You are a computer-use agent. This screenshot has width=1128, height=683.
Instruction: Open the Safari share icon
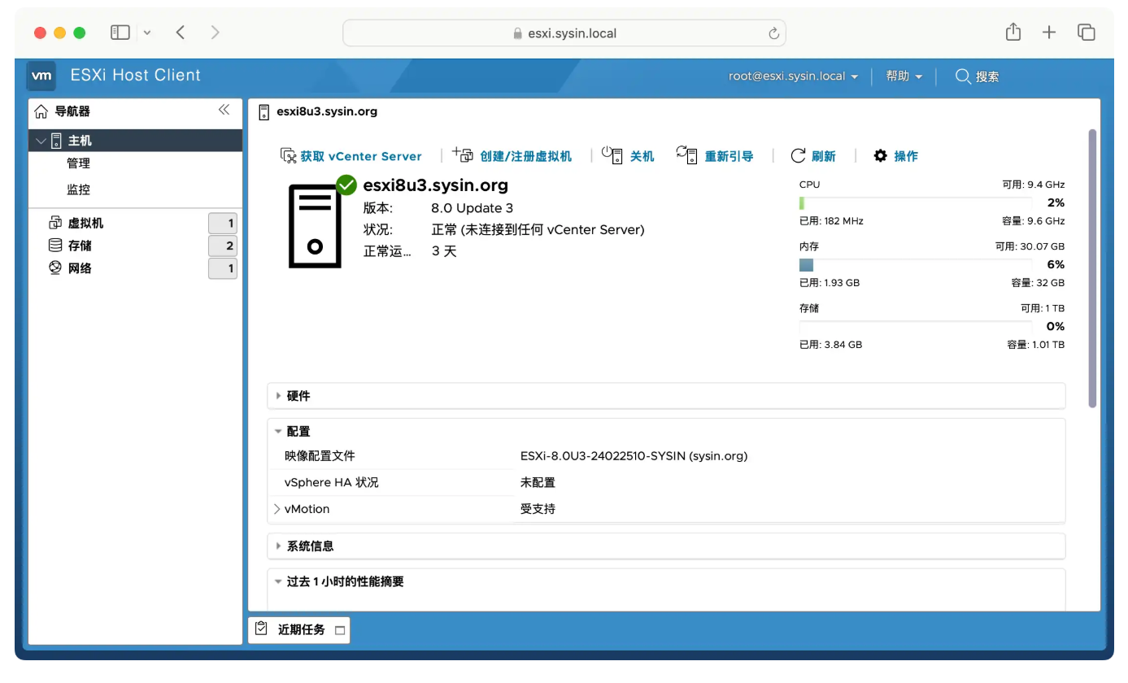(x=1013, y=33)
